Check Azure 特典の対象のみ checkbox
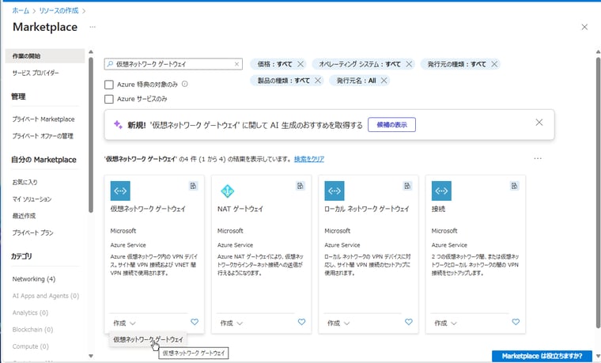This screenshot has height=363, width=601. click(x=109, y=85)
